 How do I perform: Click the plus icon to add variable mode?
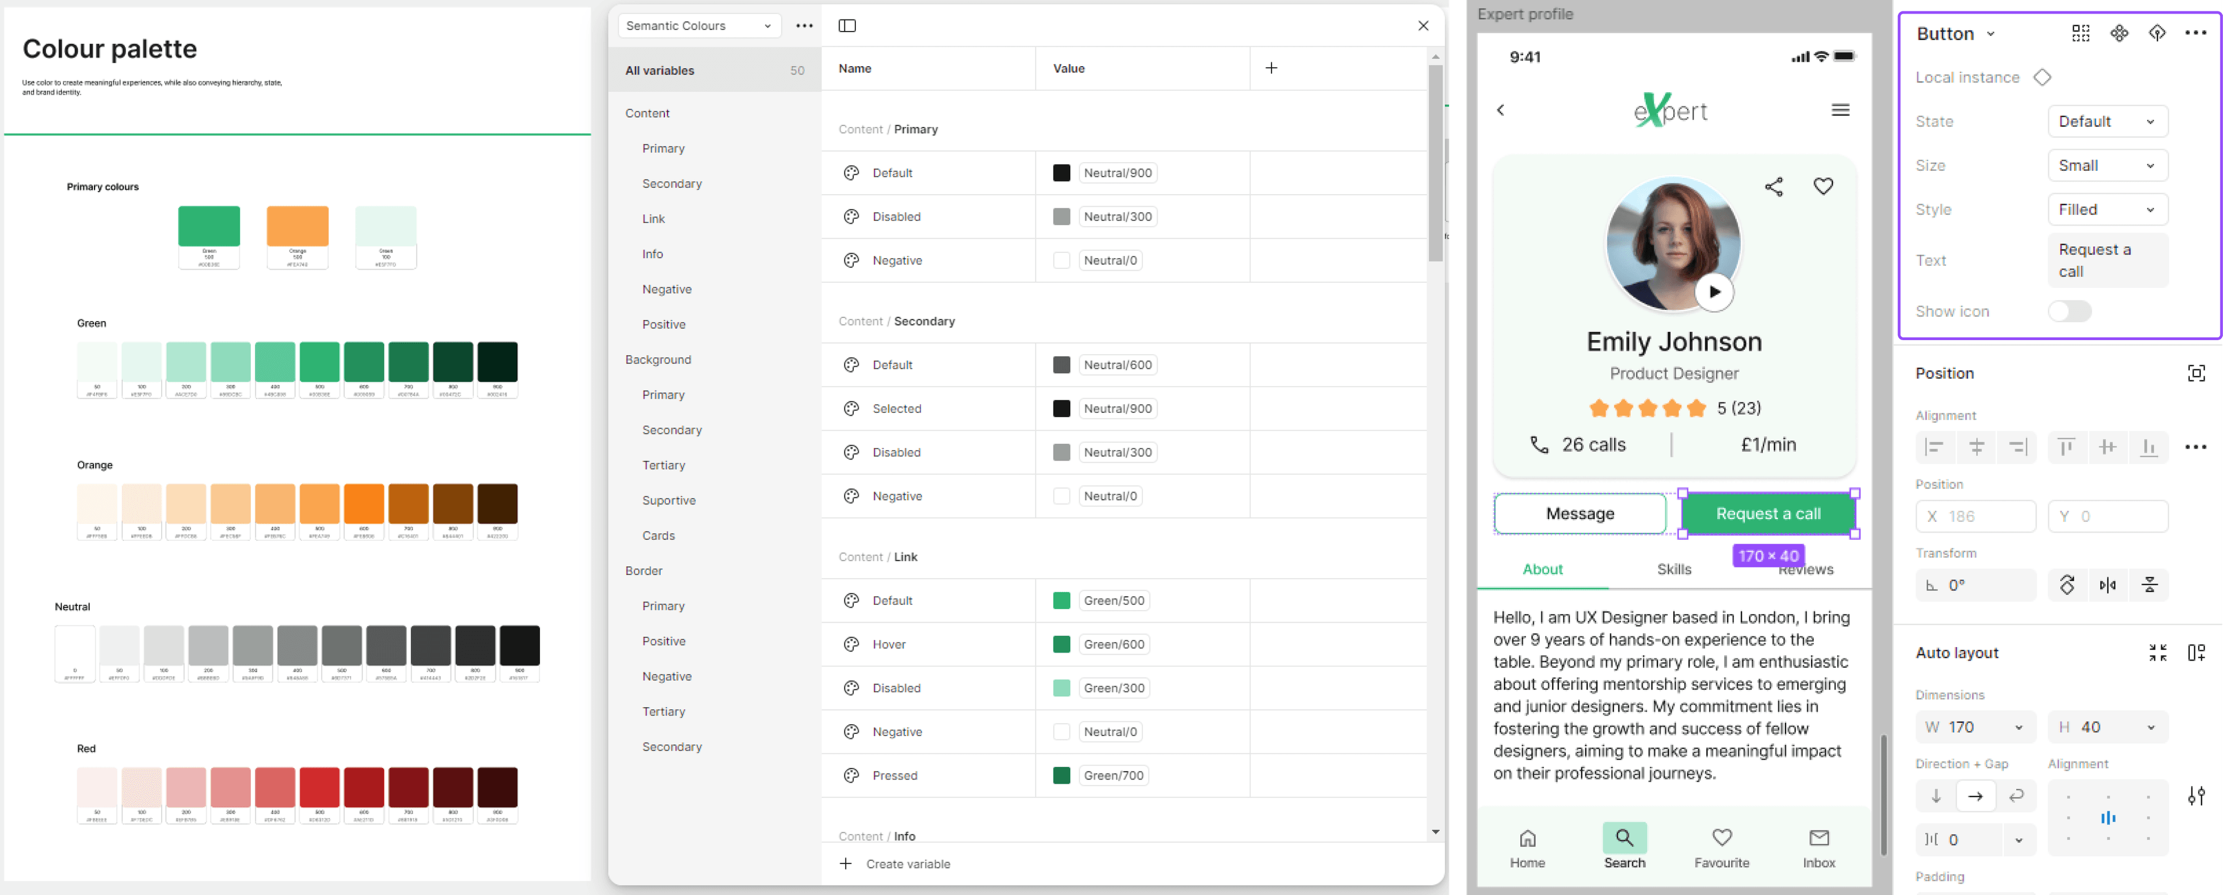[1271, 68]
